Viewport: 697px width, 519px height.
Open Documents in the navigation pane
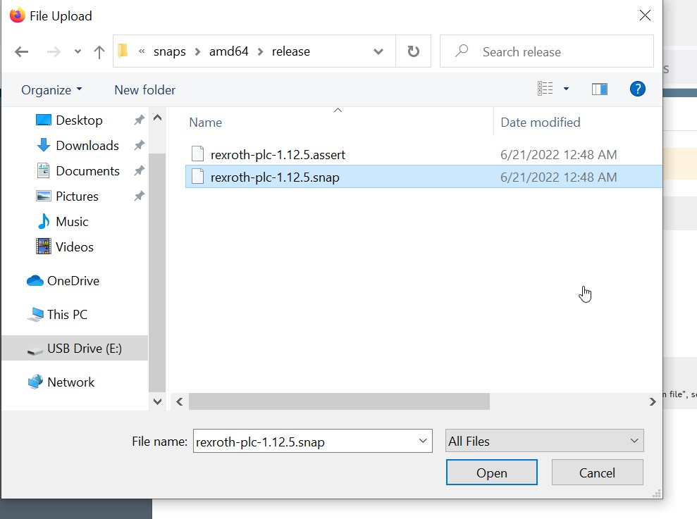pyautogui.click(x=87, y=171)
